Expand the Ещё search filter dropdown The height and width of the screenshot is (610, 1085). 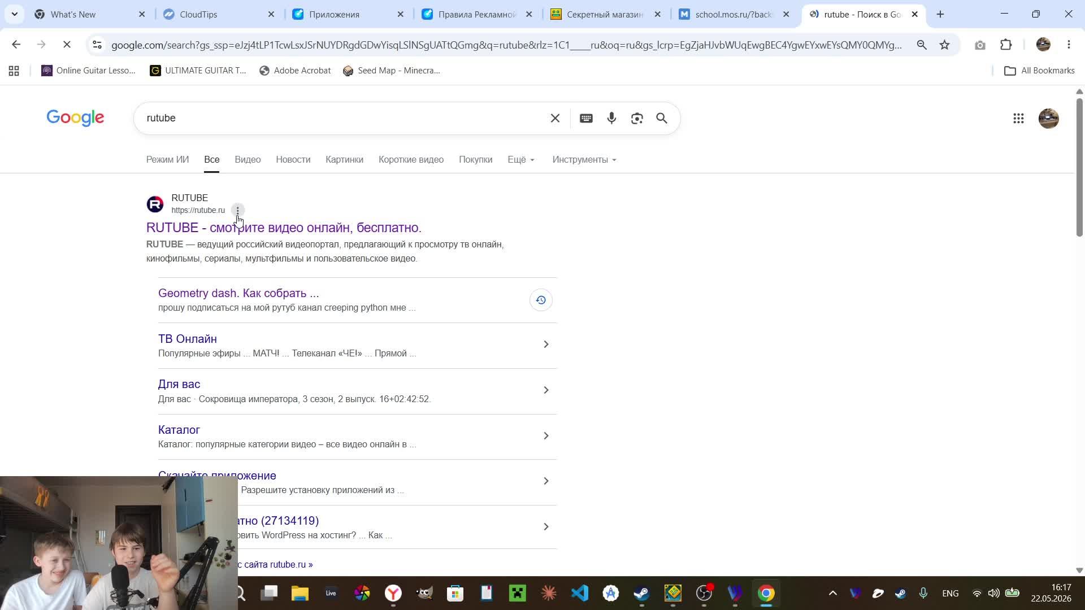(520, 160)
